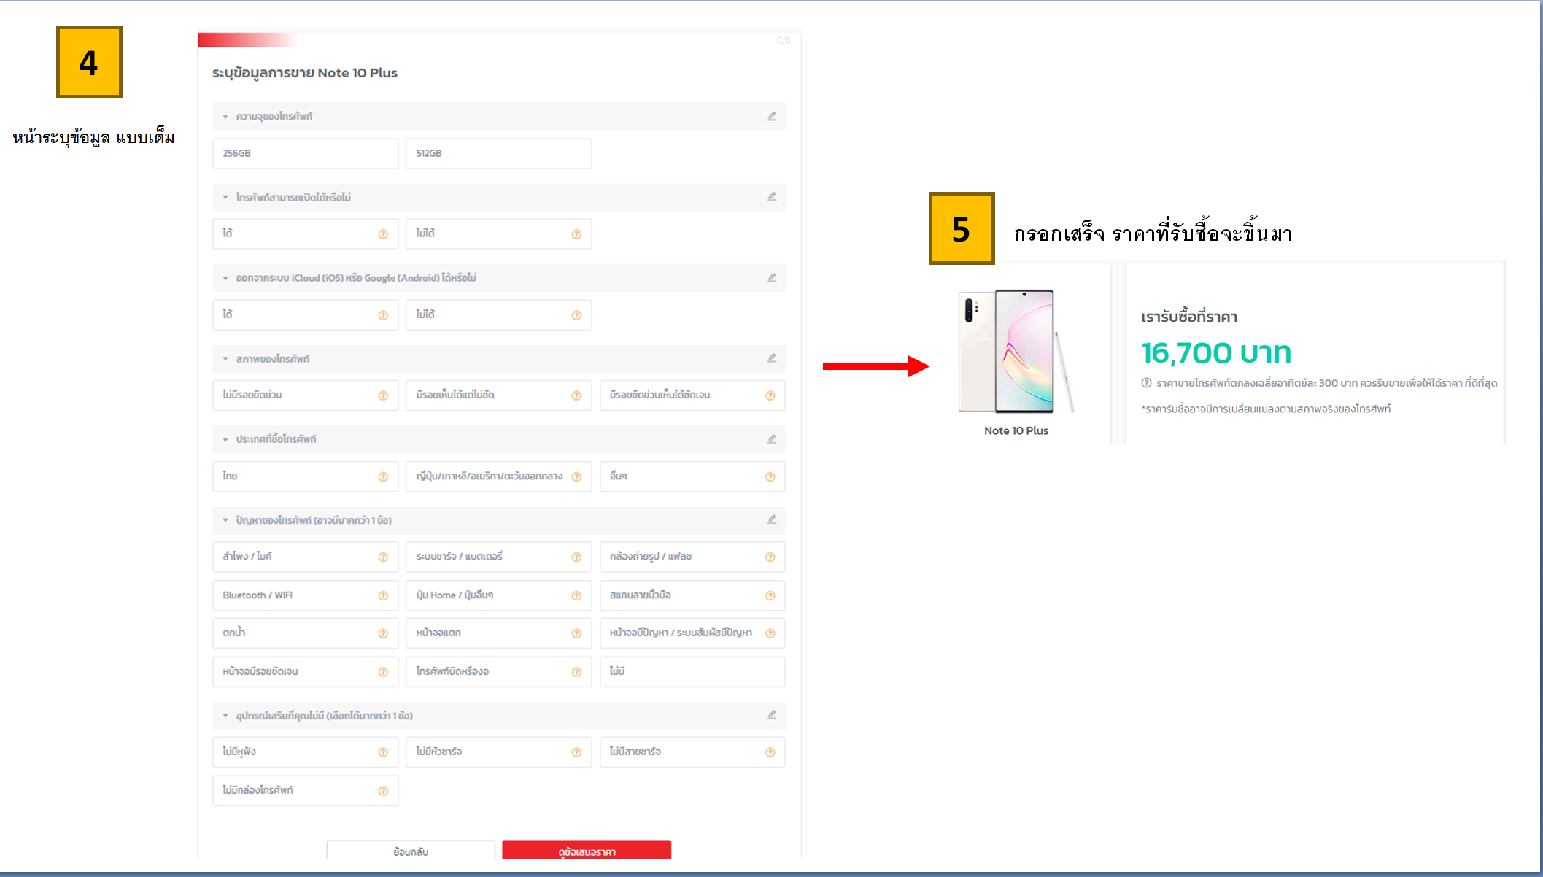This screenshot has width=1543, height=877.
Task: Click pencil icon on iCloud/Google sign-out section
Action: pos(772,277)
